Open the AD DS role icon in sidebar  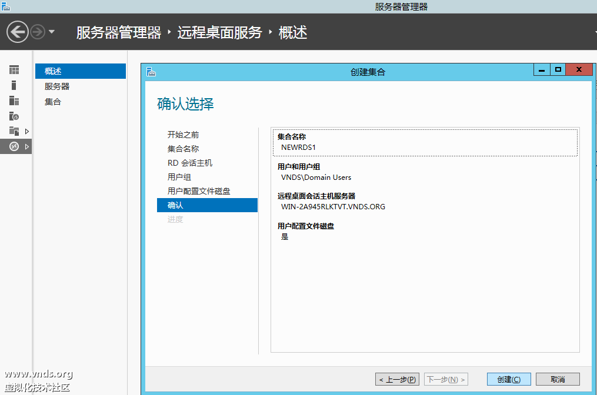click(x=14, y=116)
